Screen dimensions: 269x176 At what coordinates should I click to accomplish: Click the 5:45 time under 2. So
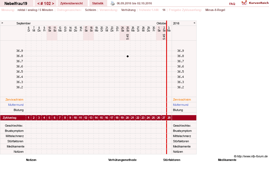tap(164, 37)
